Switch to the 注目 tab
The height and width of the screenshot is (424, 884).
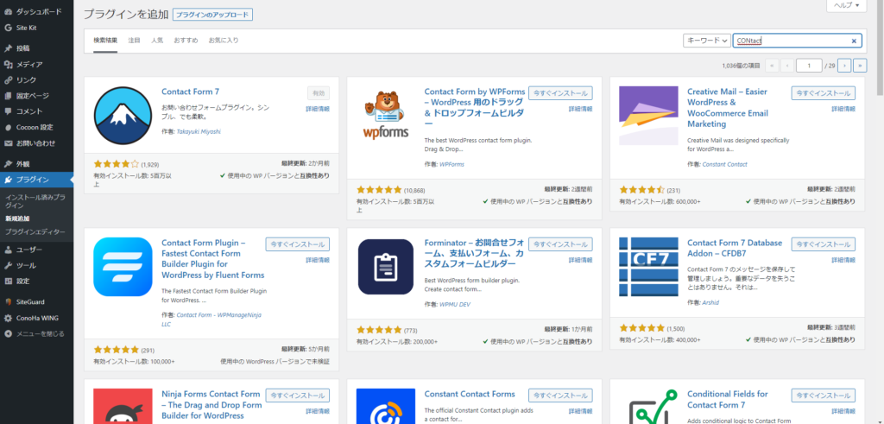[x=134, y=41]
